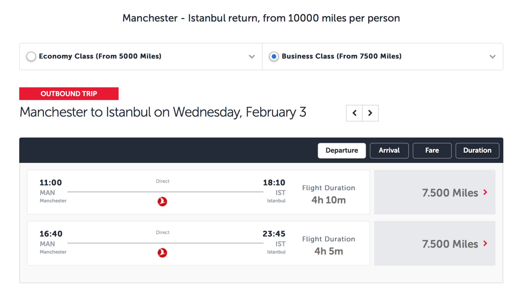Expand the Economy Class dropdown chevron
525x298 pixels.
tap(252, 57)
